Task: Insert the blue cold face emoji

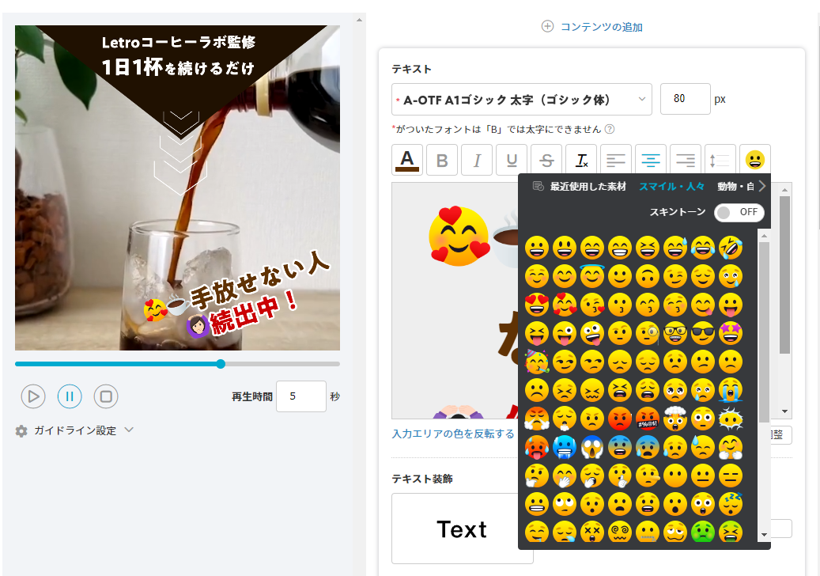Action: tap(565, 447)
